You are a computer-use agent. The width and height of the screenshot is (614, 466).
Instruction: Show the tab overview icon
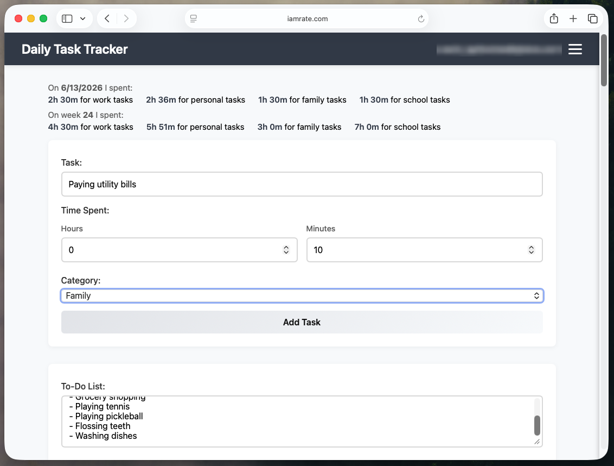592,18
